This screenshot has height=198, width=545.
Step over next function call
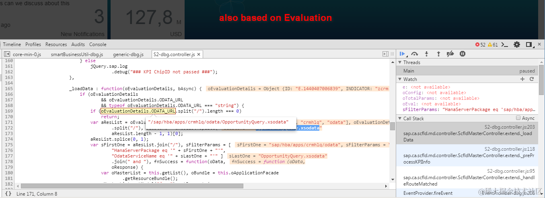415,54
